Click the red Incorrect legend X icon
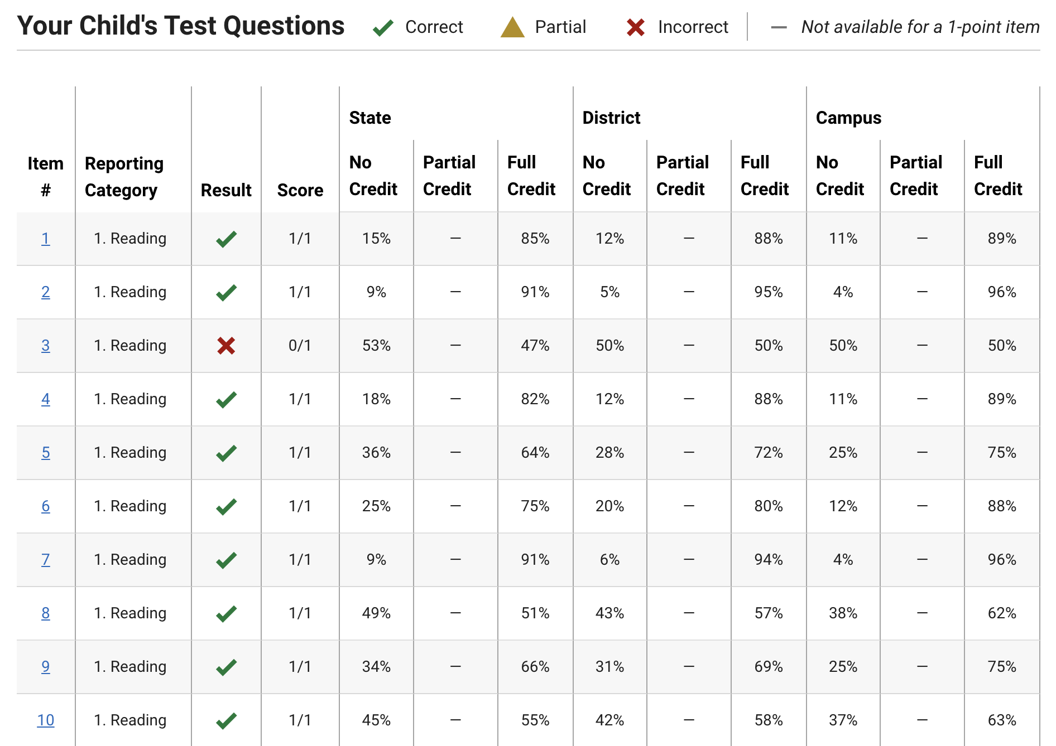 (x=636, y=27)
